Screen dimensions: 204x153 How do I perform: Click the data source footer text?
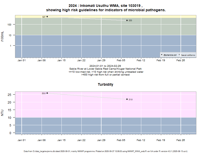(106, 151)
